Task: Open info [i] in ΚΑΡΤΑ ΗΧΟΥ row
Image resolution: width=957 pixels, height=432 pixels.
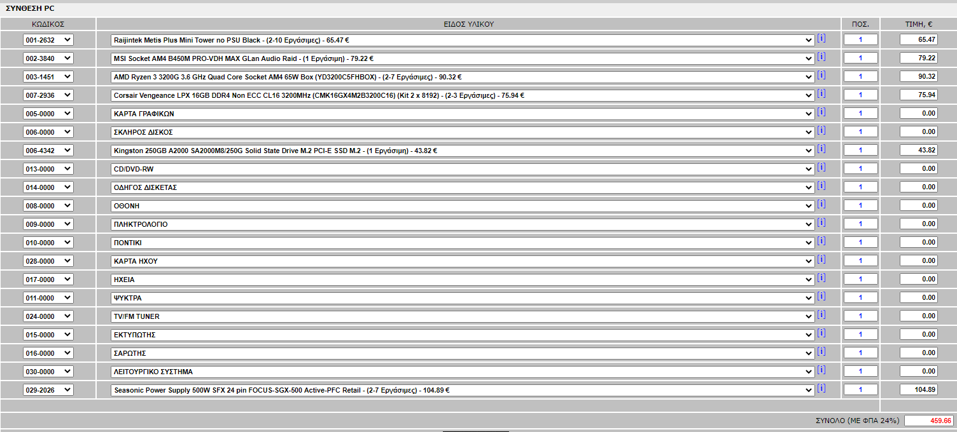Action: point(821,260)
